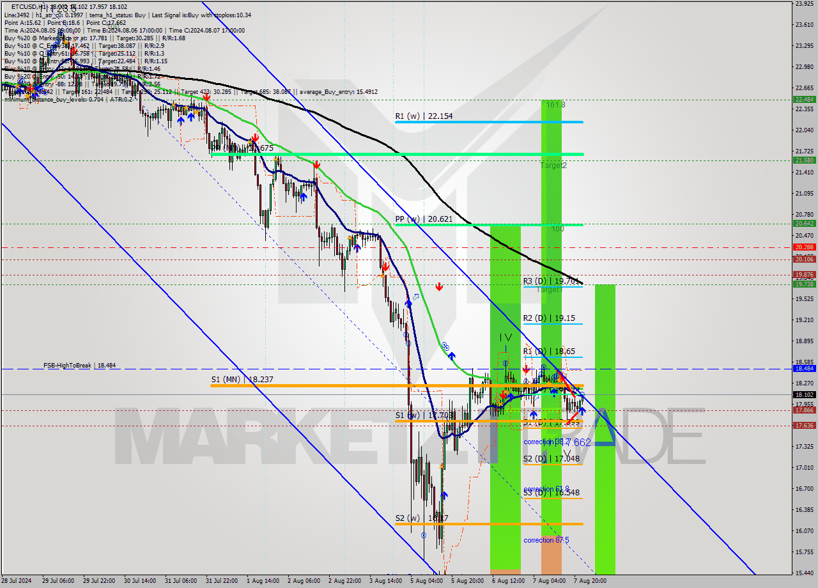Select the R3 (D) | 19.701 resistance label

pyautogui.click(x=552, y=281)
